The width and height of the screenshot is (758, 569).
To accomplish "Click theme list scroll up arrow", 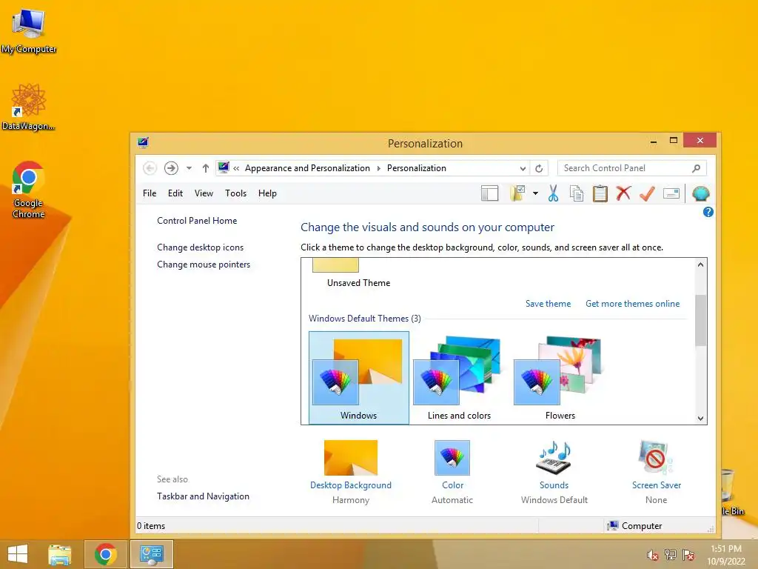I will click(700, 264).
